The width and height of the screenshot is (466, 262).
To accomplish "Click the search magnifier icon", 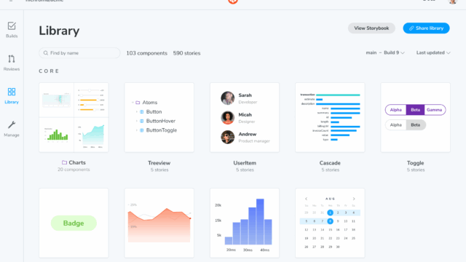I will (x=45, y=53).
